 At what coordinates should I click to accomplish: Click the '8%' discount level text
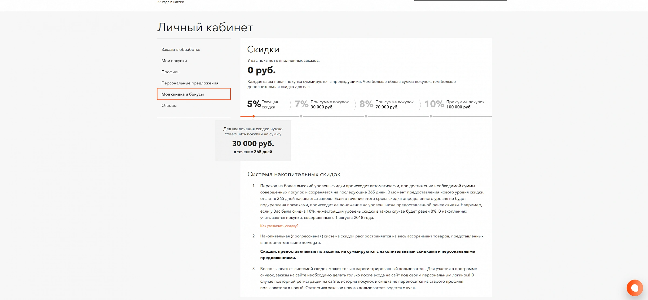(x=366, y=104)
